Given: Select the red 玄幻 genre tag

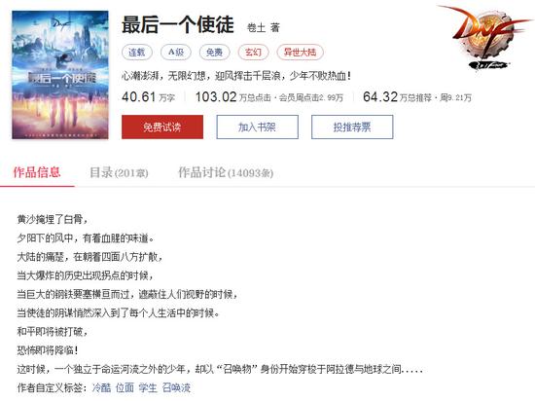Looking at the screenshot, I should (x=254, y=53).
